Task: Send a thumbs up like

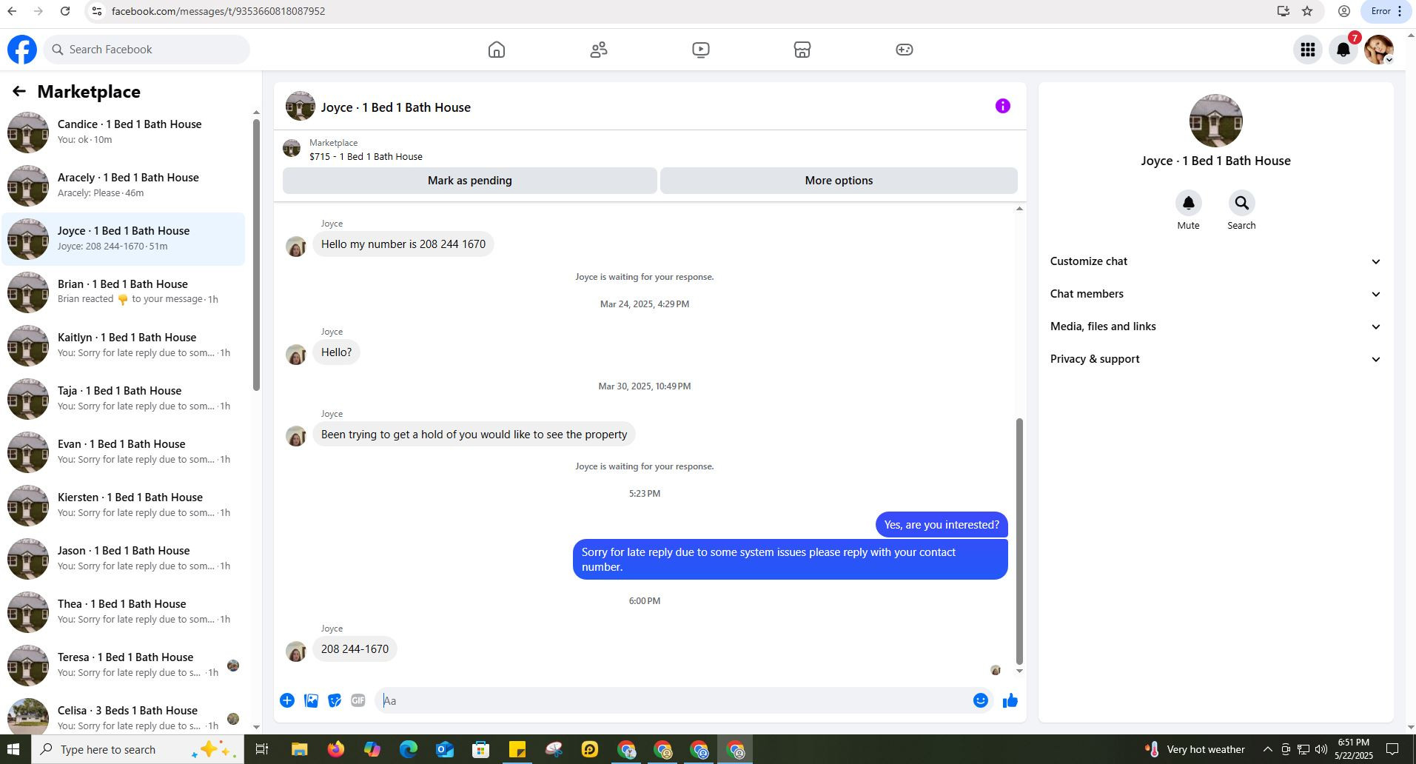Action: [1010, 700]
